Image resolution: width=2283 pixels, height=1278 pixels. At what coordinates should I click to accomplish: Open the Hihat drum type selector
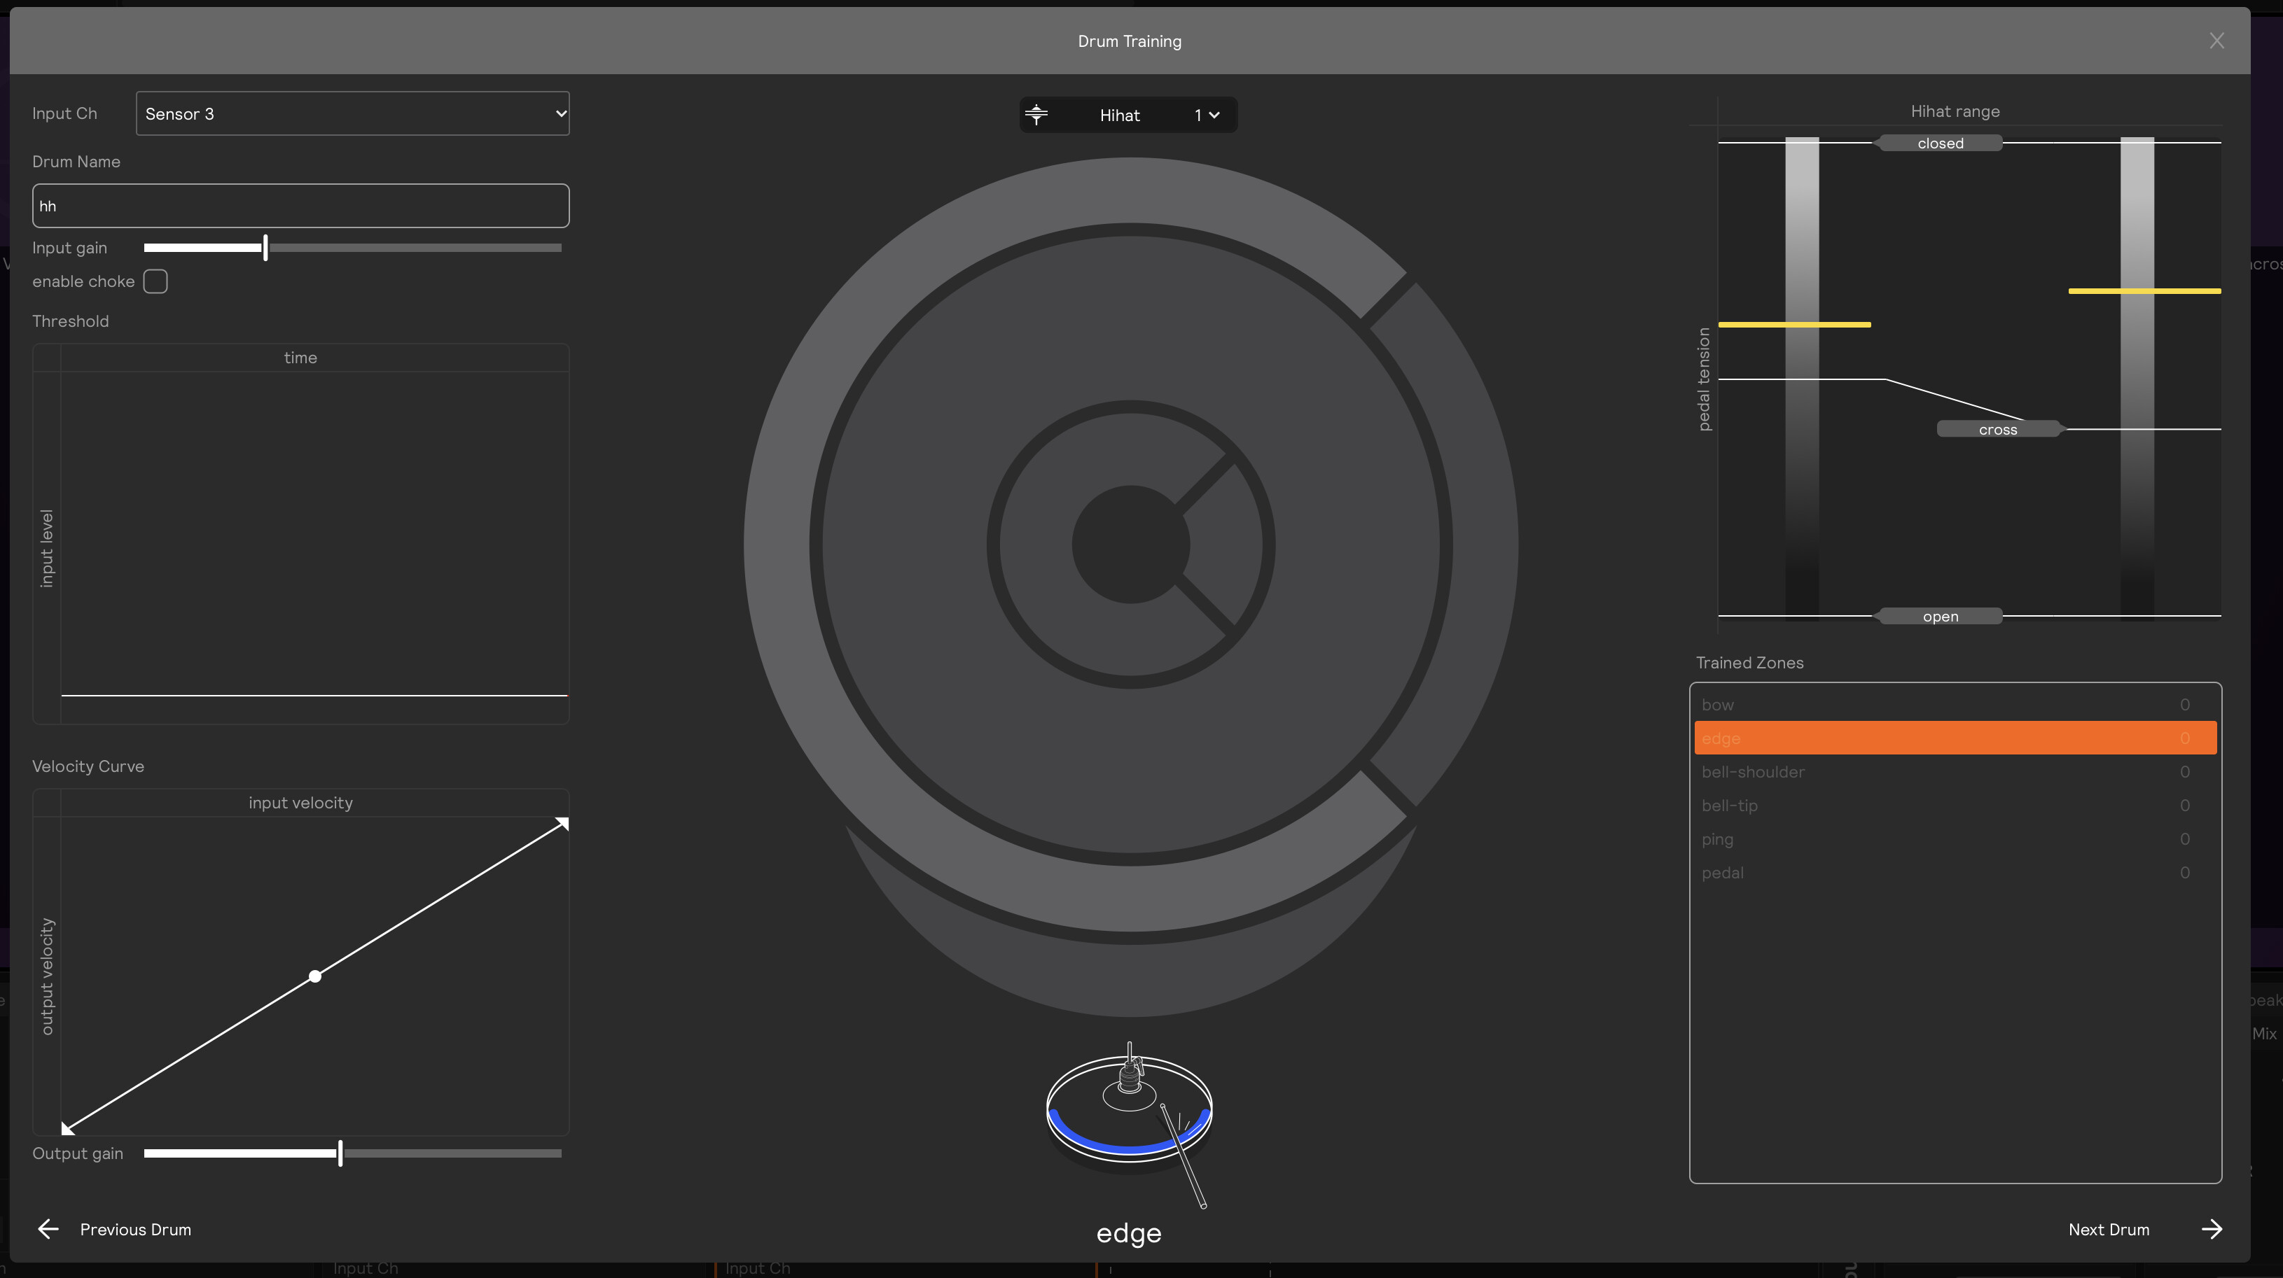(1119, 115)
